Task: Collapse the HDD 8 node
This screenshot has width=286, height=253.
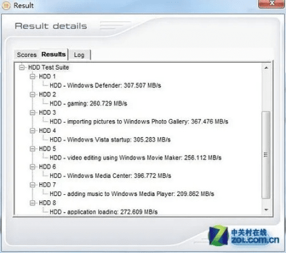Action: pyautogui.click(x=32, y=203)
